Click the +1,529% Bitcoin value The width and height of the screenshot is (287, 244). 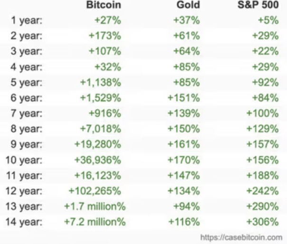100,98
